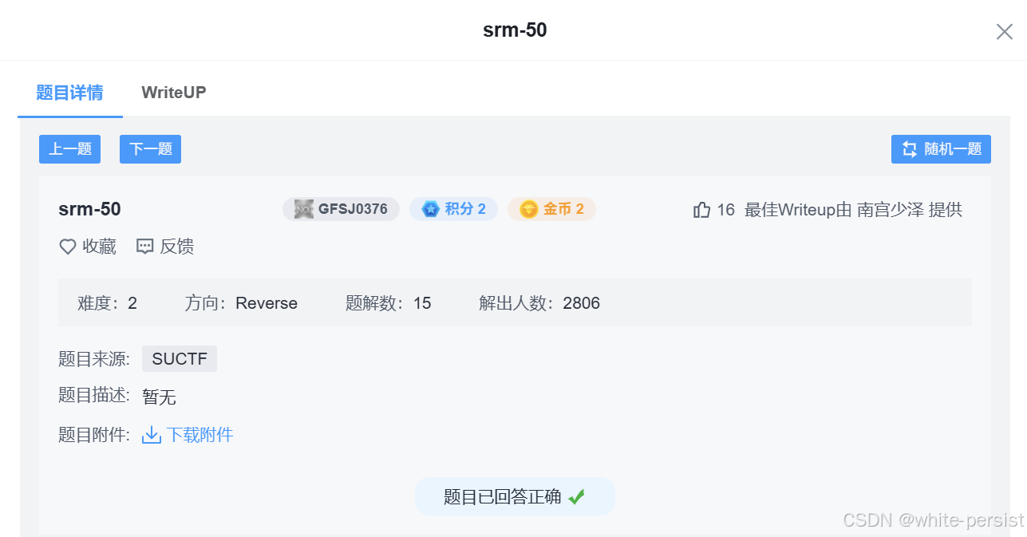Open the 反馈 feedback comment icon
Screen dimensions: 1027x537
(x=144, y=247)
